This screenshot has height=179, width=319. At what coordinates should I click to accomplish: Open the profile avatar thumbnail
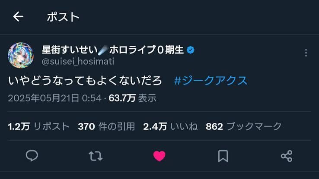pos(21,55)
